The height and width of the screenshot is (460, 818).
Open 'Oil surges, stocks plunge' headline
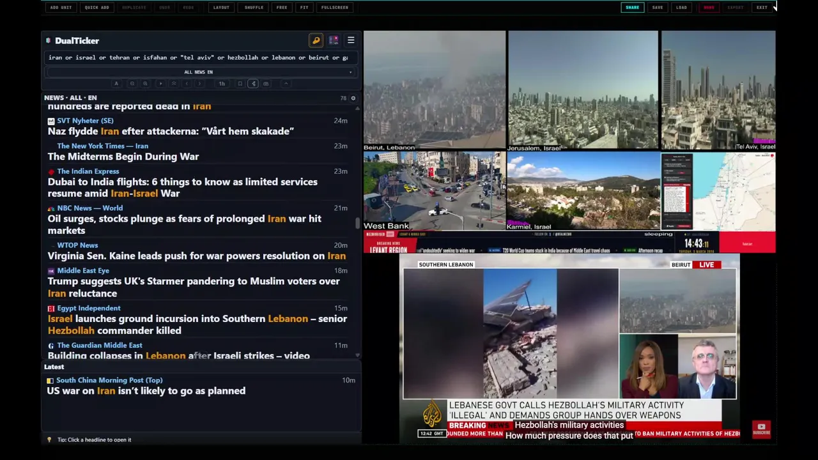click(x=184, y=224)
